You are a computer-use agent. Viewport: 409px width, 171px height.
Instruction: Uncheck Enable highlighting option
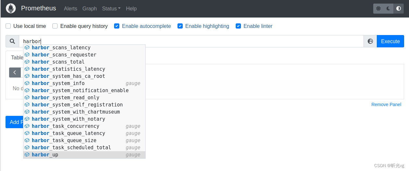180,26
